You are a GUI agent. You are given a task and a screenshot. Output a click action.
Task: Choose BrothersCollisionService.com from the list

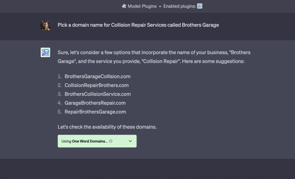click(97, 94)
